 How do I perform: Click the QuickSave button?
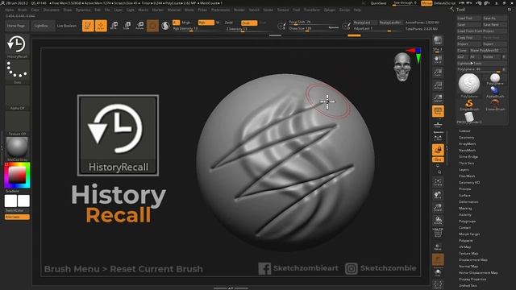[x=378, y=3]
